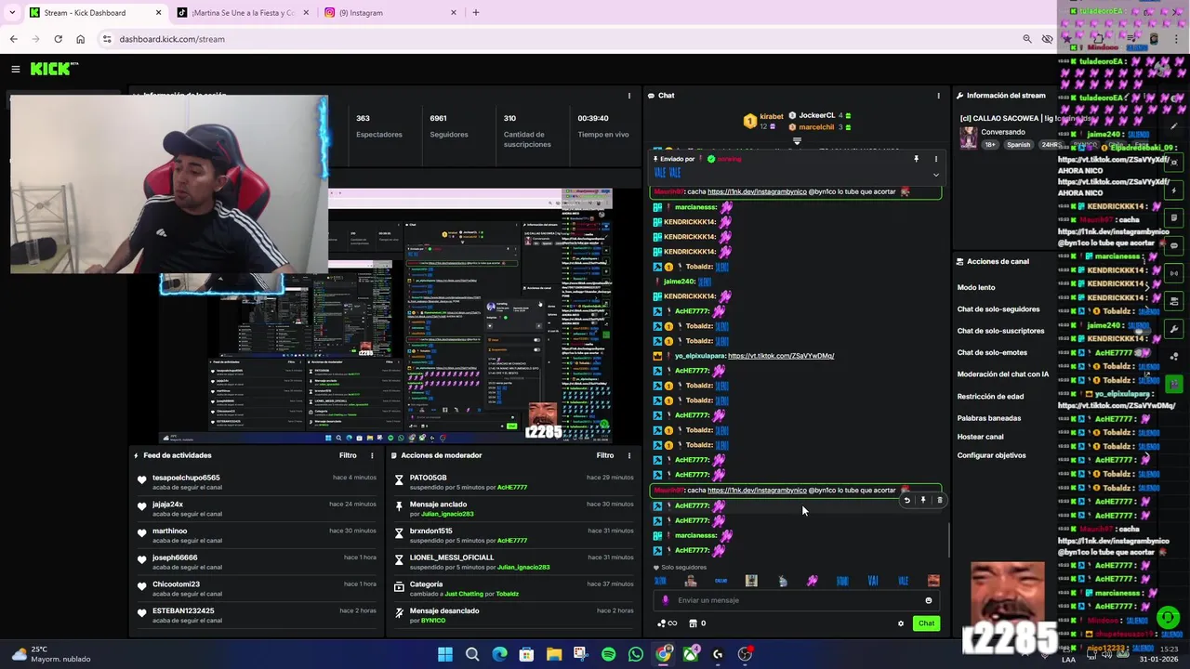1190x669 pixels.
Task: Click the chat panel scrollbar
Action: [x=948, y=539]
